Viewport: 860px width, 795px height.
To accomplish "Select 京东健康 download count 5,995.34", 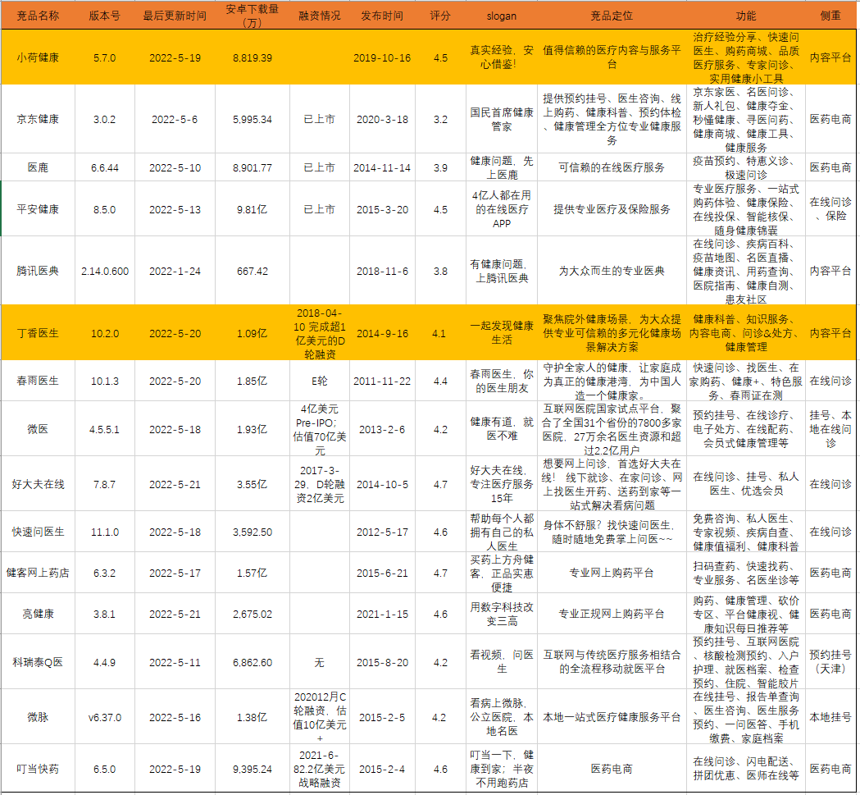I will coord(253,119).
